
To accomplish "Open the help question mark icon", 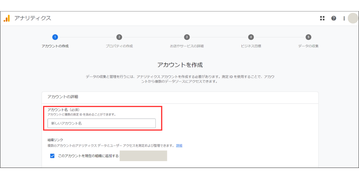I will 334,18.
